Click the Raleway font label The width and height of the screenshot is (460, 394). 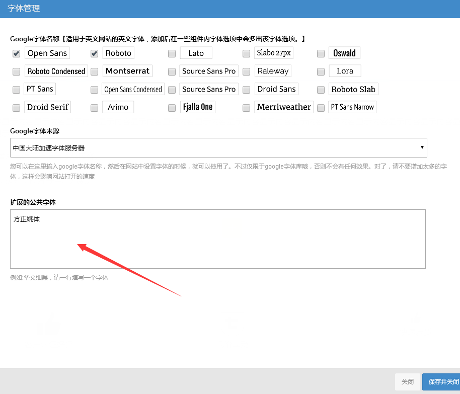[273, 71]
